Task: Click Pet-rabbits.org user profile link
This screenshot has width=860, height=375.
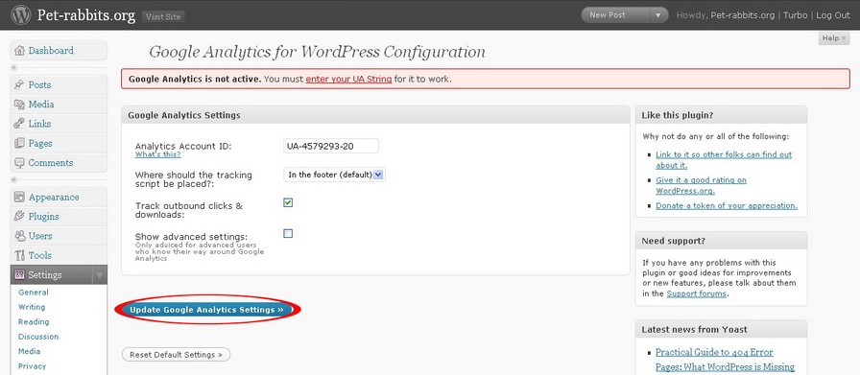Action: 743,15
